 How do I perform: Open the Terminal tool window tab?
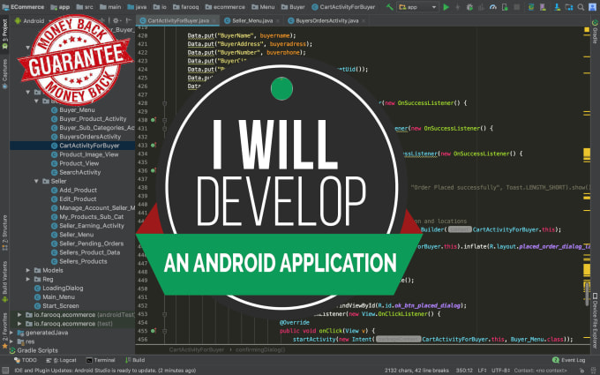click(x=101, y=360)
